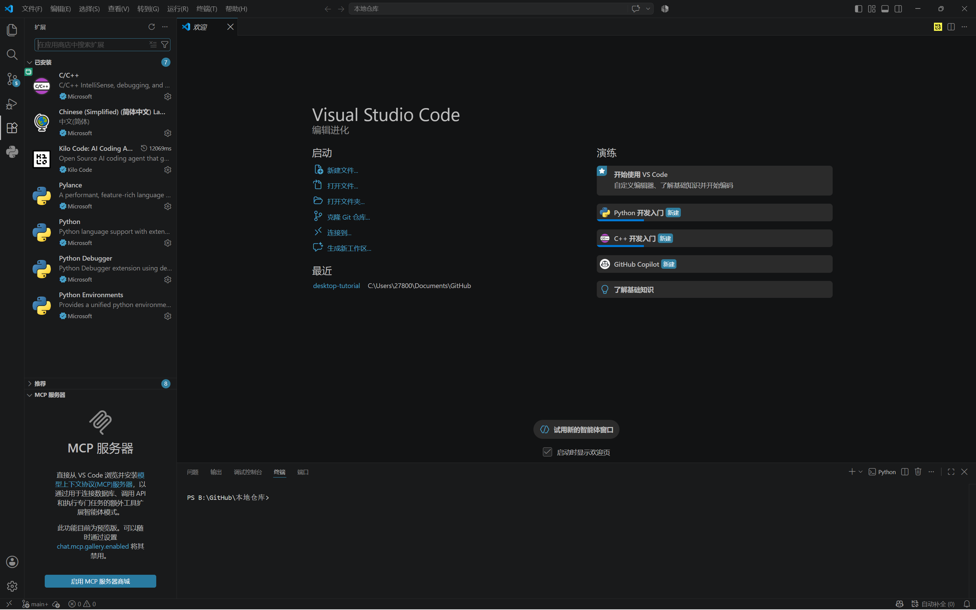Screen dimensions: 976x610
Task: Click the 克隆 Git 仓库... link
Action: (x=348, y=217)
